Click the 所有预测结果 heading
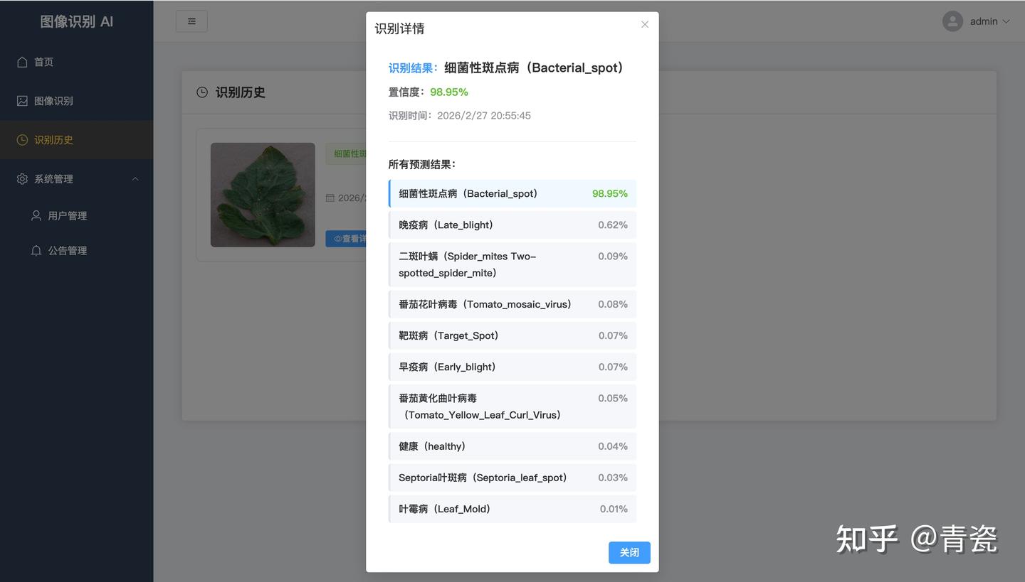 [422, 164]
